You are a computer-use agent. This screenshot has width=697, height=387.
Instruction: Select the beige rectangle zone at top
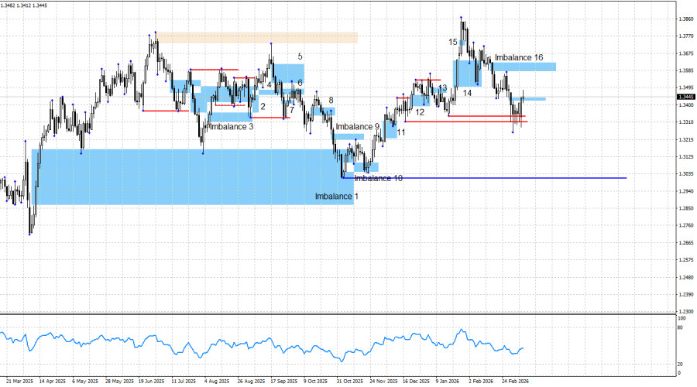257,37
